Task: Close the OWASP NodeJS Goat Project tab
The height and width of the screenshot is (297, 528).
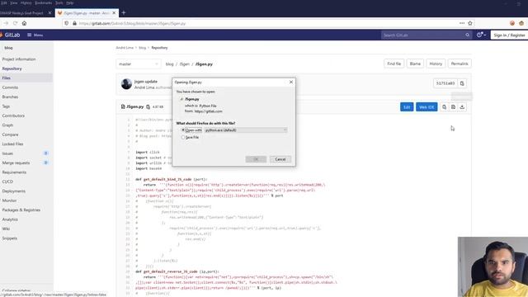Action: 49,13
